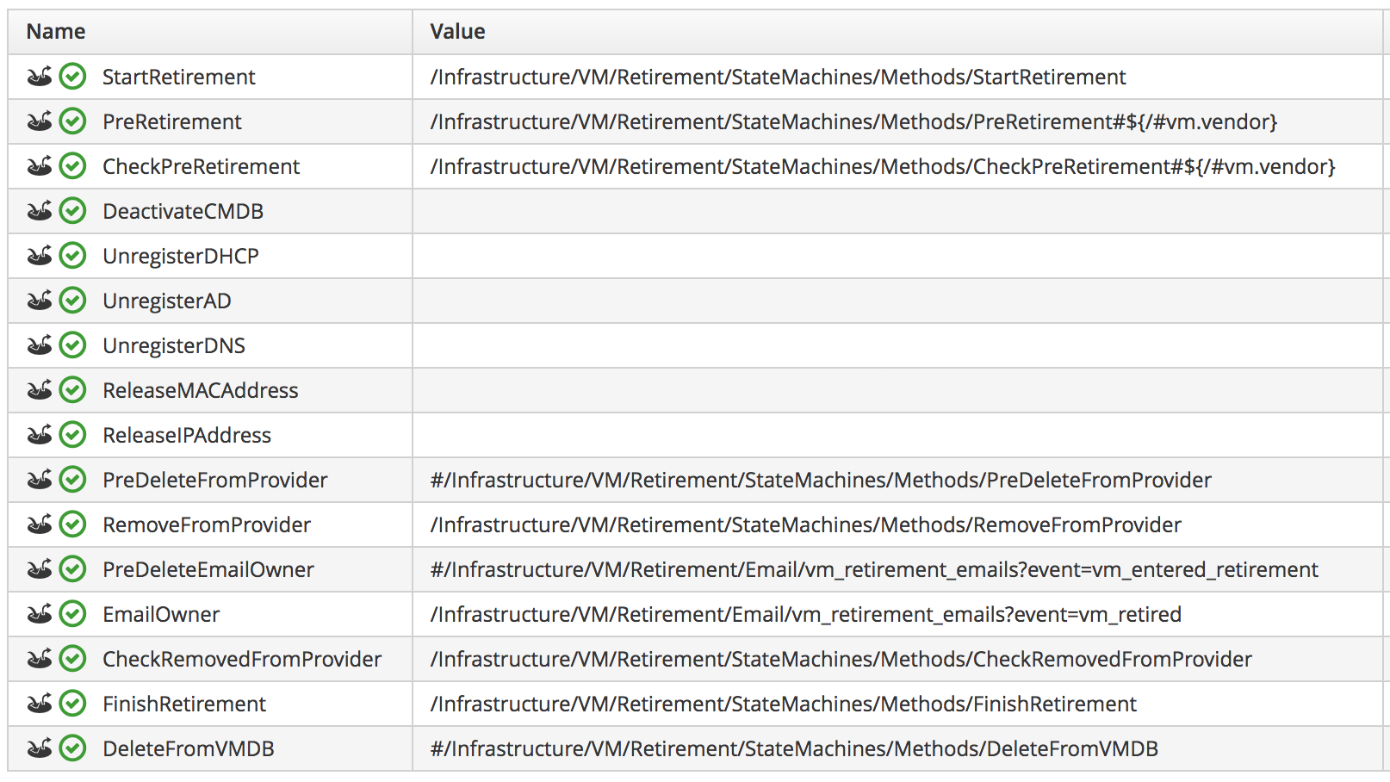
Task: Click green checkmark icon next to UnregisterDHCP
Action: coord(73,256)
